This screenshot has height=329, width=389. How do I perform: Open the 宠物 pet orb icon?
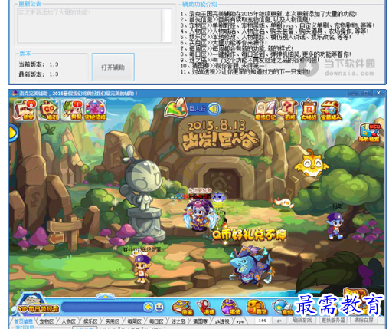(x=282, y=307)
